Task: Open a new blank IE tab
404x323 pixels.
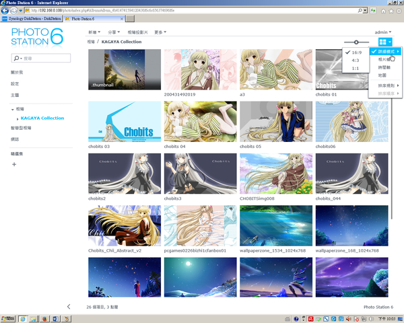Action: pyautogui.click(x=130, y=19)
